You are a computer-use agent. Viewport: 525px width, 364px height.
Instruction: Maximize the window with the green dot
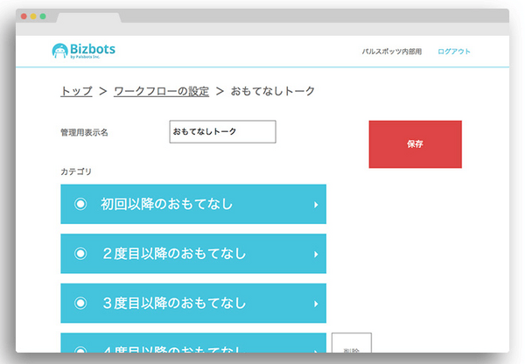pos(43,17)
